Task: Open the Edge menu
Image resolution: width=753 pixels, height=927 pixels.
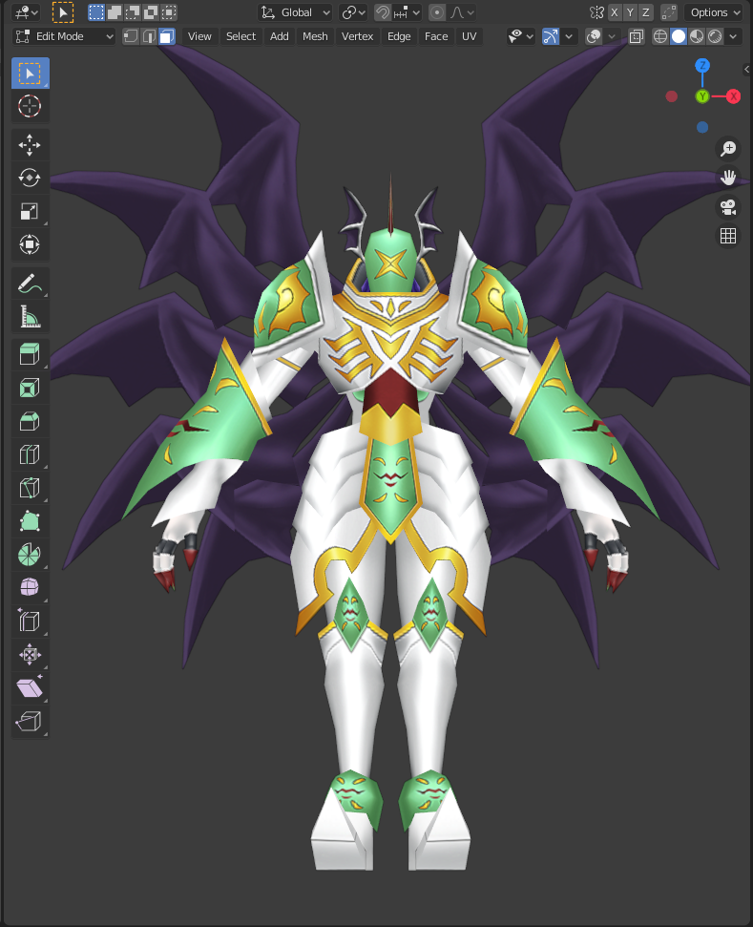Action: click(x=399, y=36)
